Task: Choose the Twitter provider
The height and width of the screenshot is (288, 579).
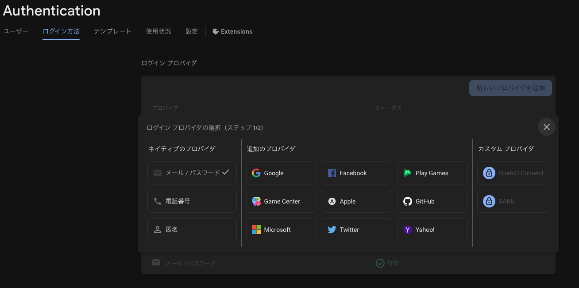Action: coord(357,230)
